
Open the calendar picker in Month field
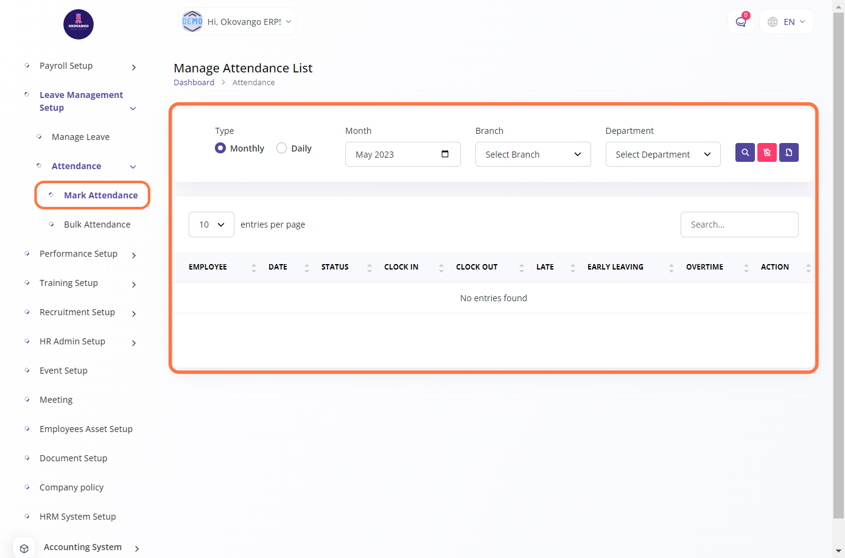click(x=445, y=154)
